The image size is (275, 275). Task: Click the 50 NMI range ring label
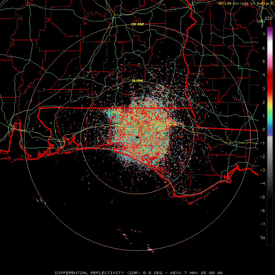[137, 81]
